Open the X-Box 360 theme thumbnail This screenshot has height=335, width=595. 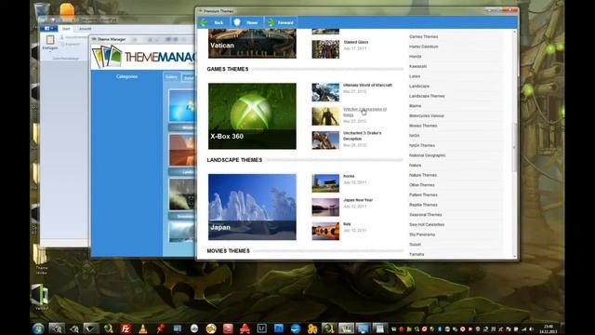(x=252, y=115)
